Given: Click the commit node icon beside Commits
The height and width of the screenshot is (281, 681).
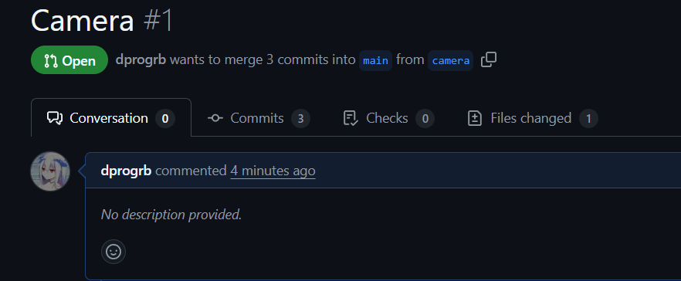Looking at the screenshot, I should click(215, 118).
